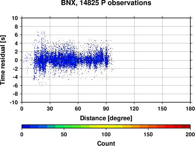The image size is (195, 146).
Task: Click the x-axis tick label 180
Action: (190, 109)
